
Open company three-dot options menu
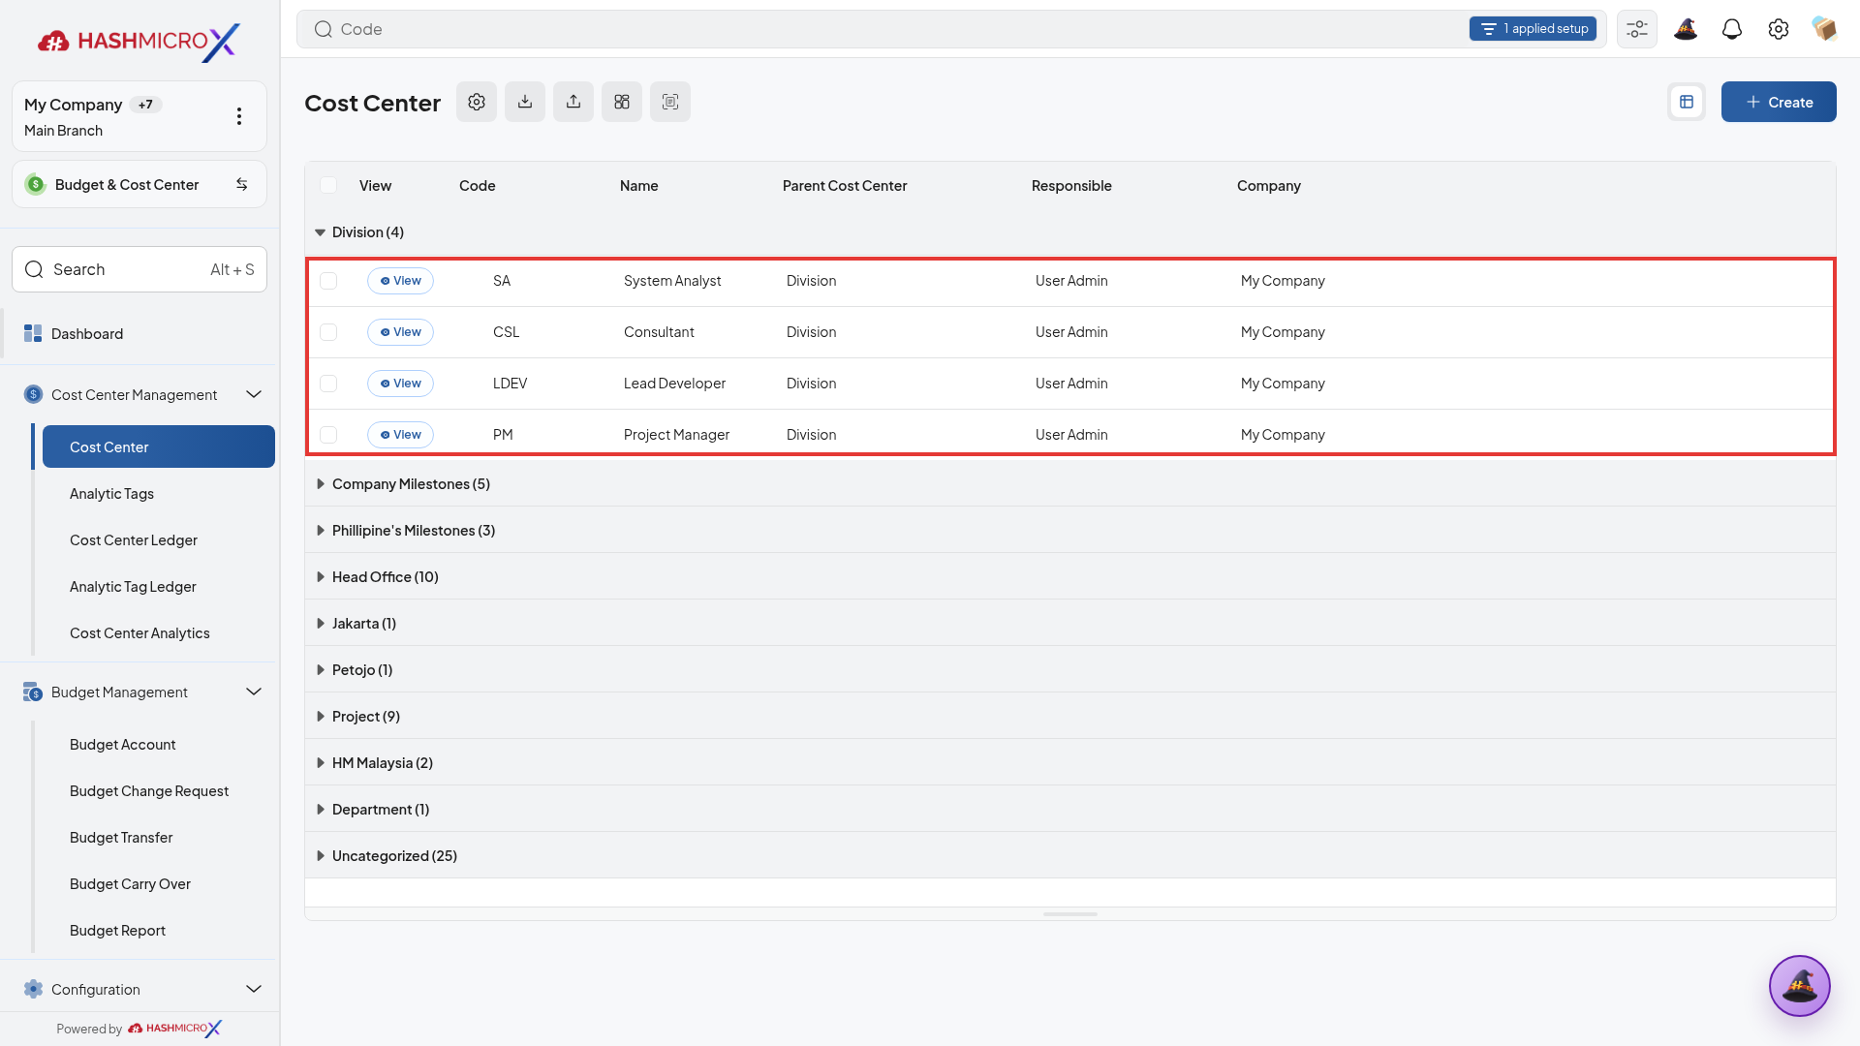click(239, 116)
